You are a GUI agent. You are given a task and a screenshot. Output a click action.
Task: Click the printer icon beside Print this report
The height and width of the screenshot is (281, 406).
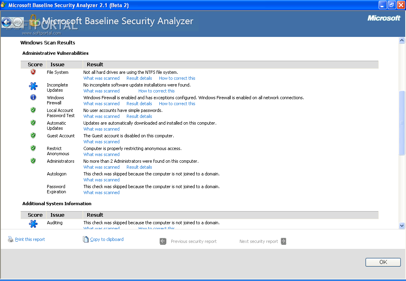click(x=11, y=239)
